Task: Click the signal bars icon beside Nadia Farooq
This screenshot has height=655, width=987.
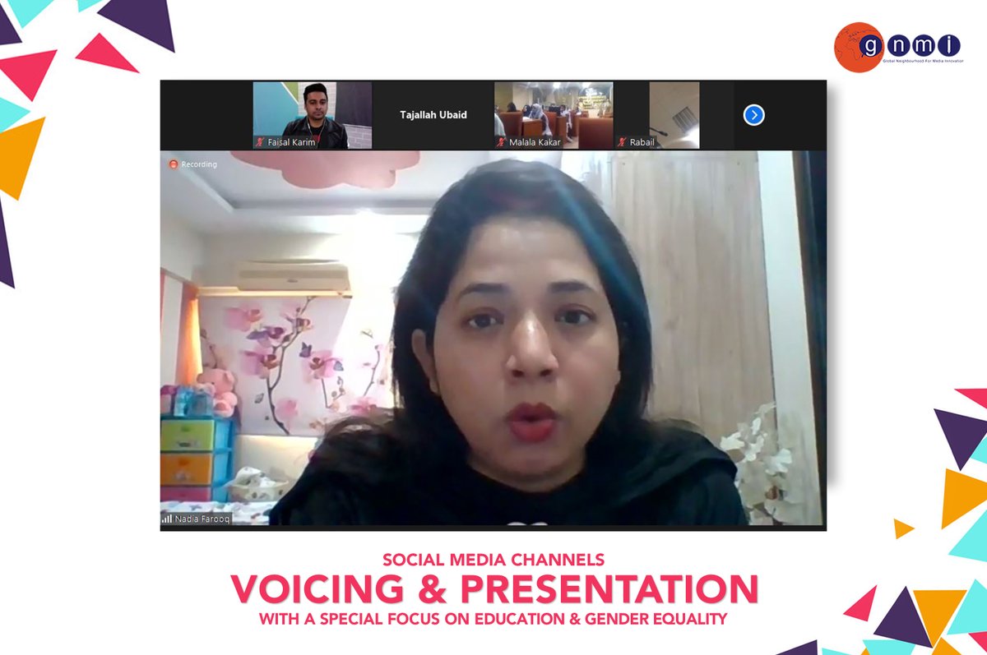Action: tap(167, 519)
